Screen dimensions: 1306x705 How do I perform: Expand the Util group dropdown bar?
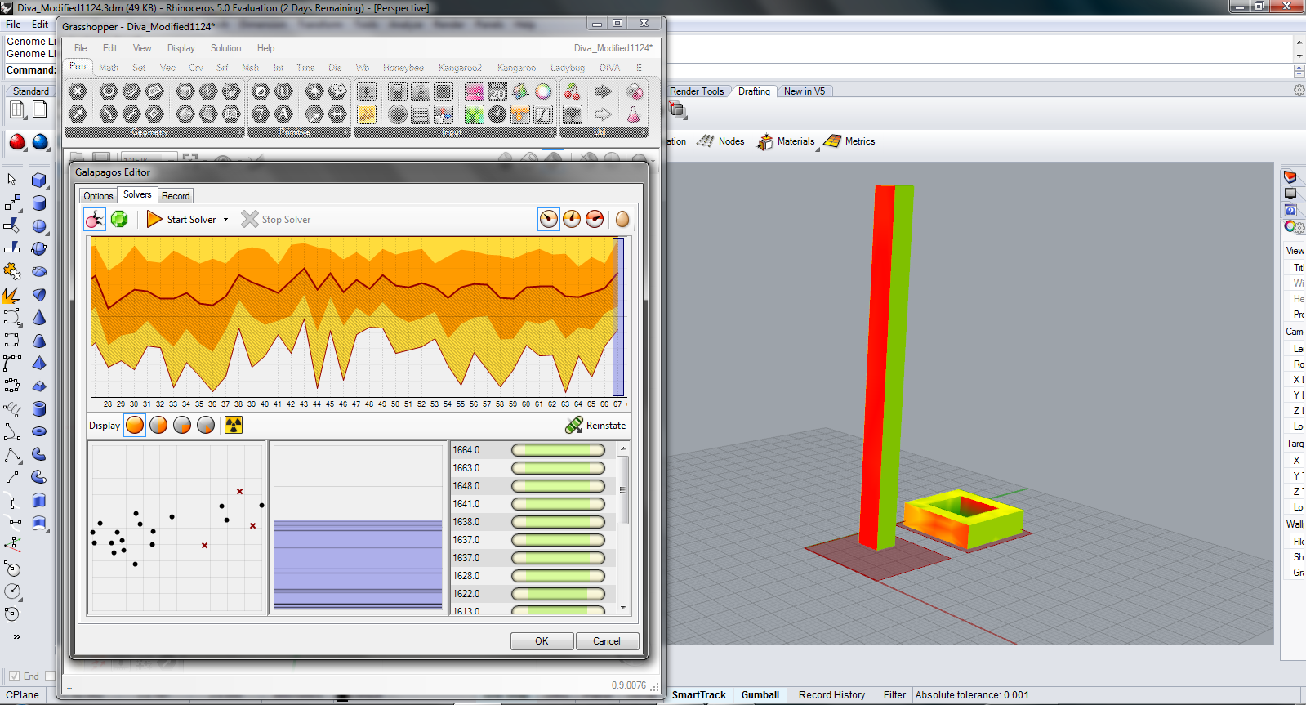click(x=604, y=132)
